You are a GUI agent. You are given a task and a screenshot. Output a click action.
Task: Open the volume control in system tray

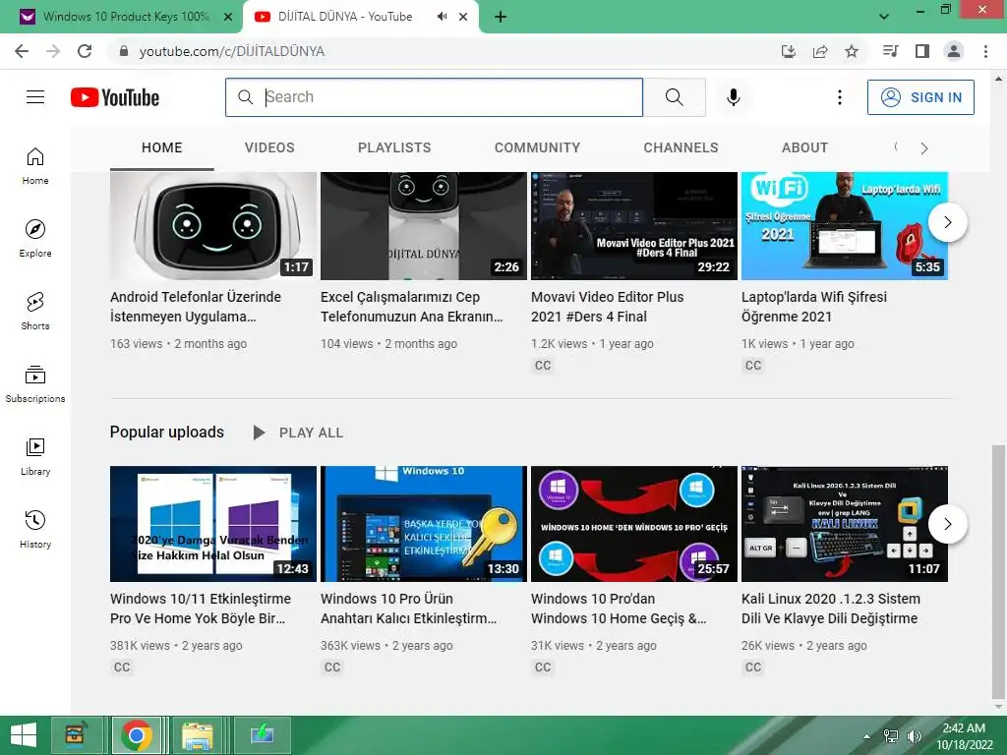click(914, 736)
